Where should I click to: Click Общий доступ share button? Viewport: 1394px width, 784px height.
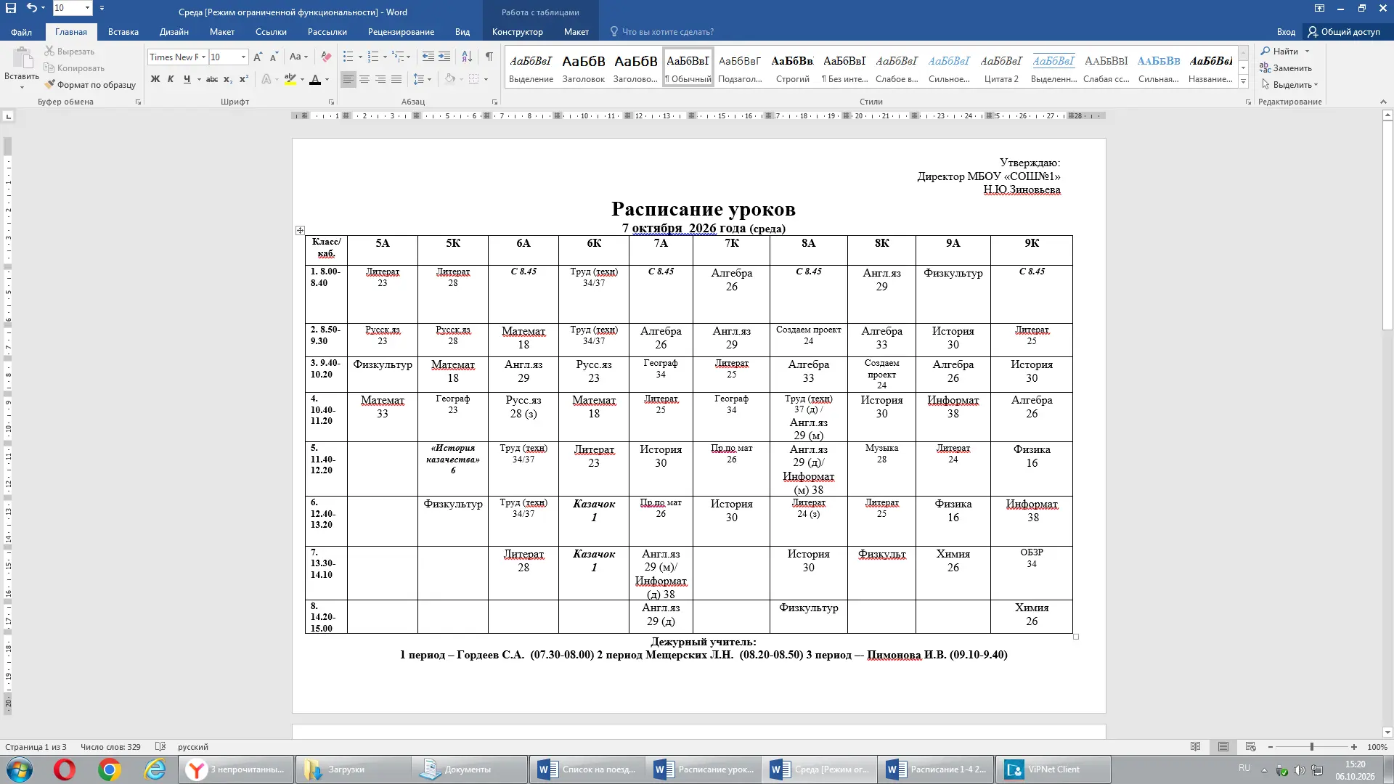coord(1344,31)
